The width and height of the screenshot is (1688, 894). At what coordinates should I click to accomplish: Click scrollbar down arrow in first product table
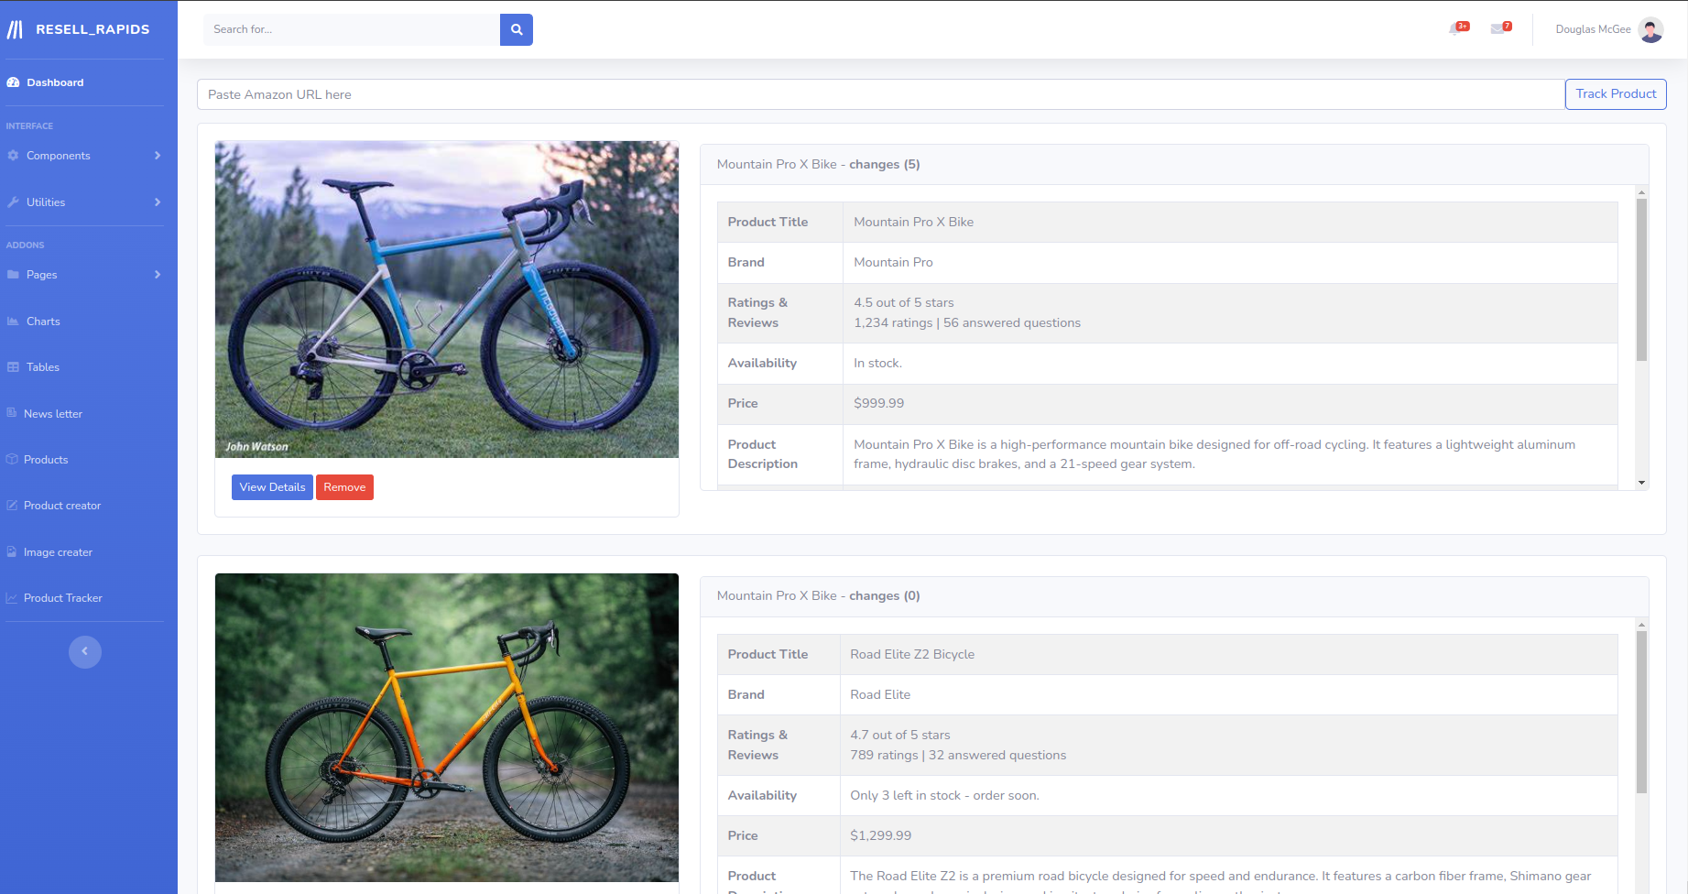[x=1641, y=482]
